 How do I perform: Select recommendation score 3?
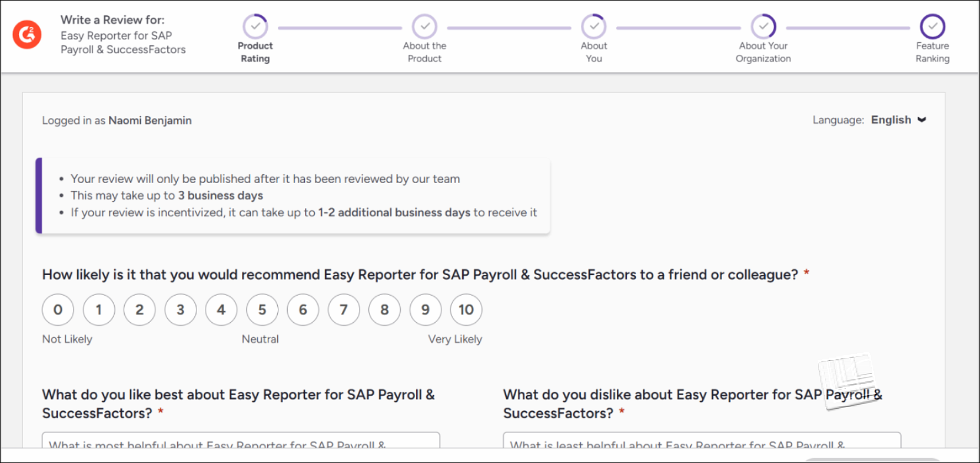coord(181,310)
